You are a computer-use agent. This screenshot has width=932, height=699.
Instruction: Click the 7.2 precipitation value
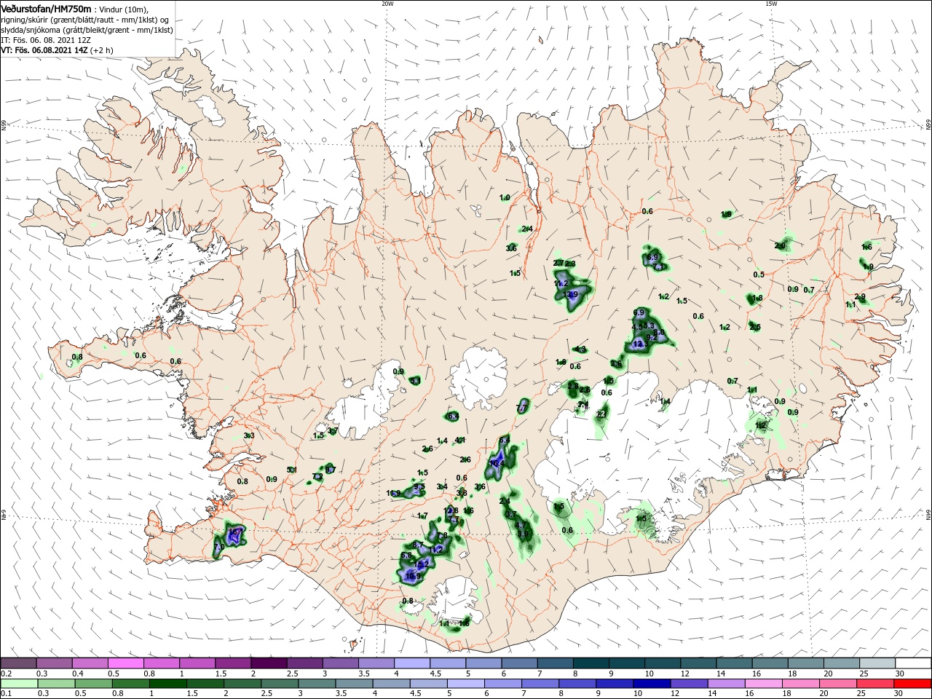(317, 477)
